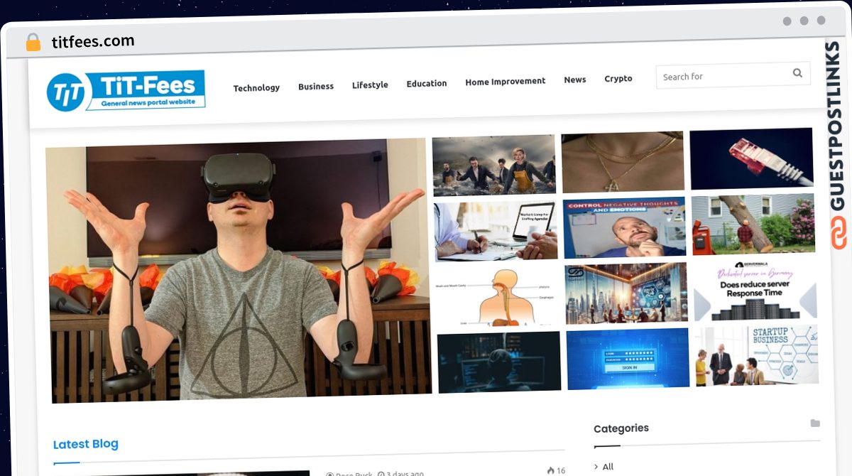Open the digestive system diagram thumbnail

tap(497, 297)
